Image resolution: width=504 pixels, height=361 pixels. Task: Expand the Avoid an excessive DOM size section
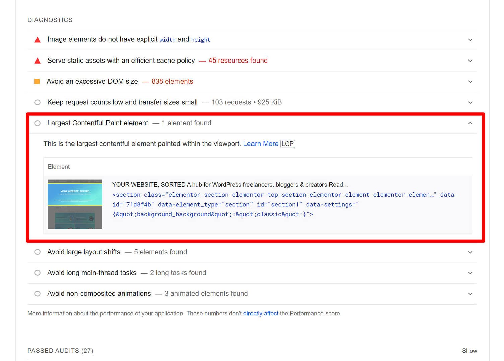470,81
